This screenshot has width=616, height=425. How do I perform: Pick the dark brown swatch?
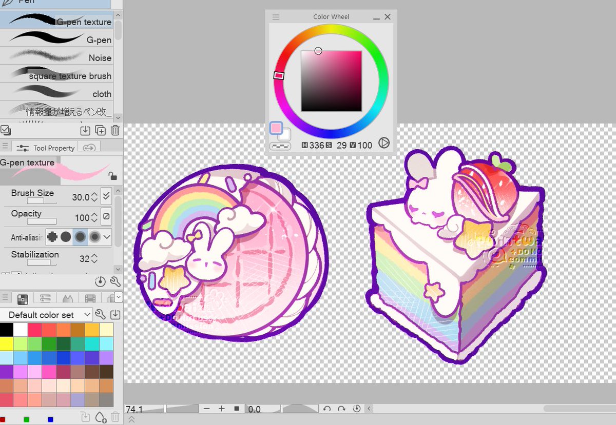point(106,371)
